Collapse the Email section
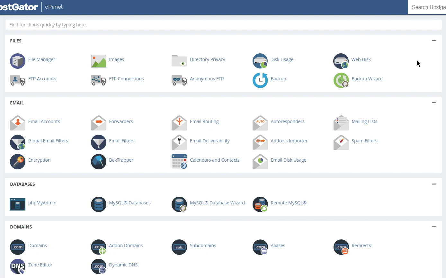Screen dimensions: 446x278 [434, 103]
